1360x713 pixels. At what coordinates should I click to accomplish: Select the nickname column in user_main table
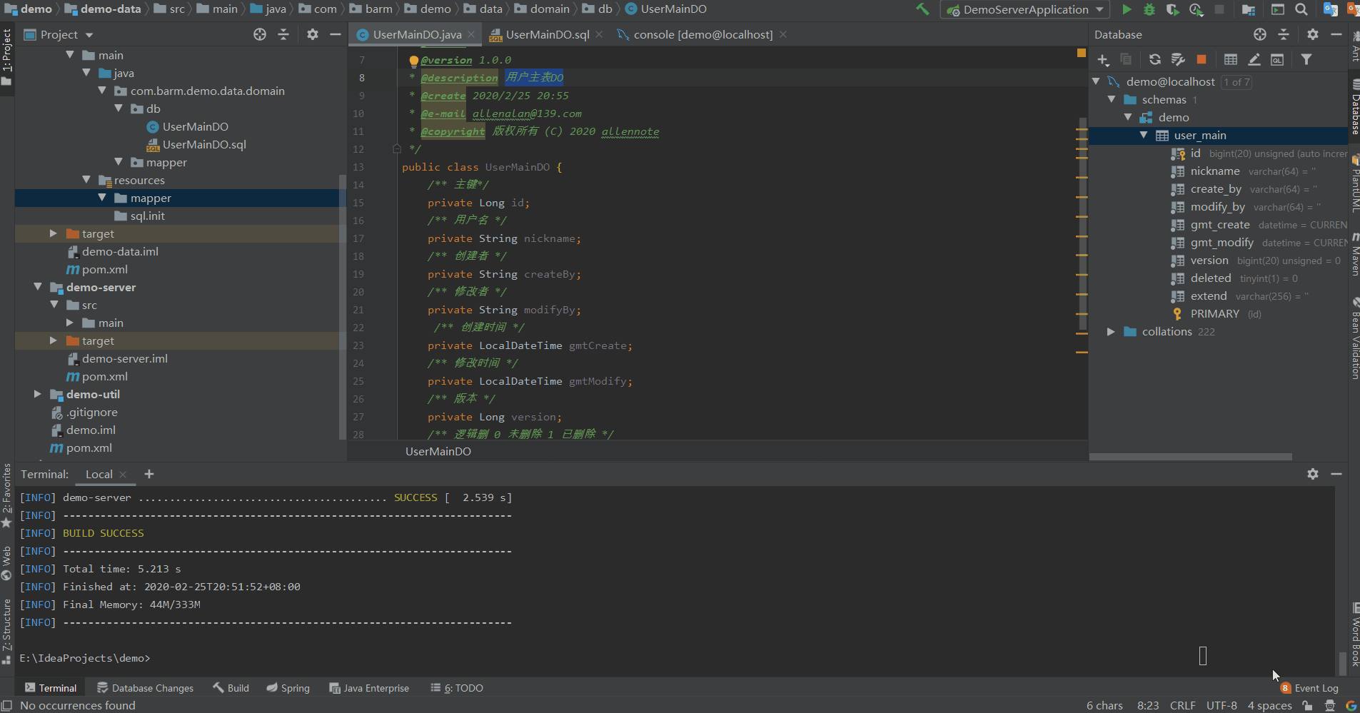pyautogui.click(x=1214, y=171)
